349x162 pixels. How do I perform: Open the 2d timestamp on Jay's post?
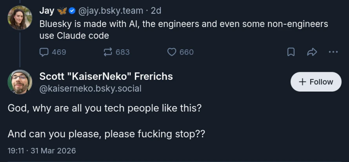click(156, 11)
